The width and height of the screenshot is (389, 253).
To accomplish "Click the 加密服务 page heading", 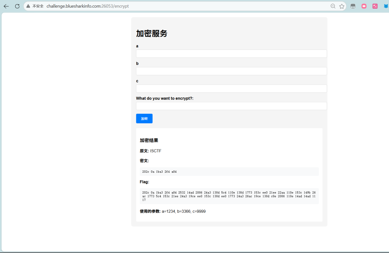I will point(152,33).
